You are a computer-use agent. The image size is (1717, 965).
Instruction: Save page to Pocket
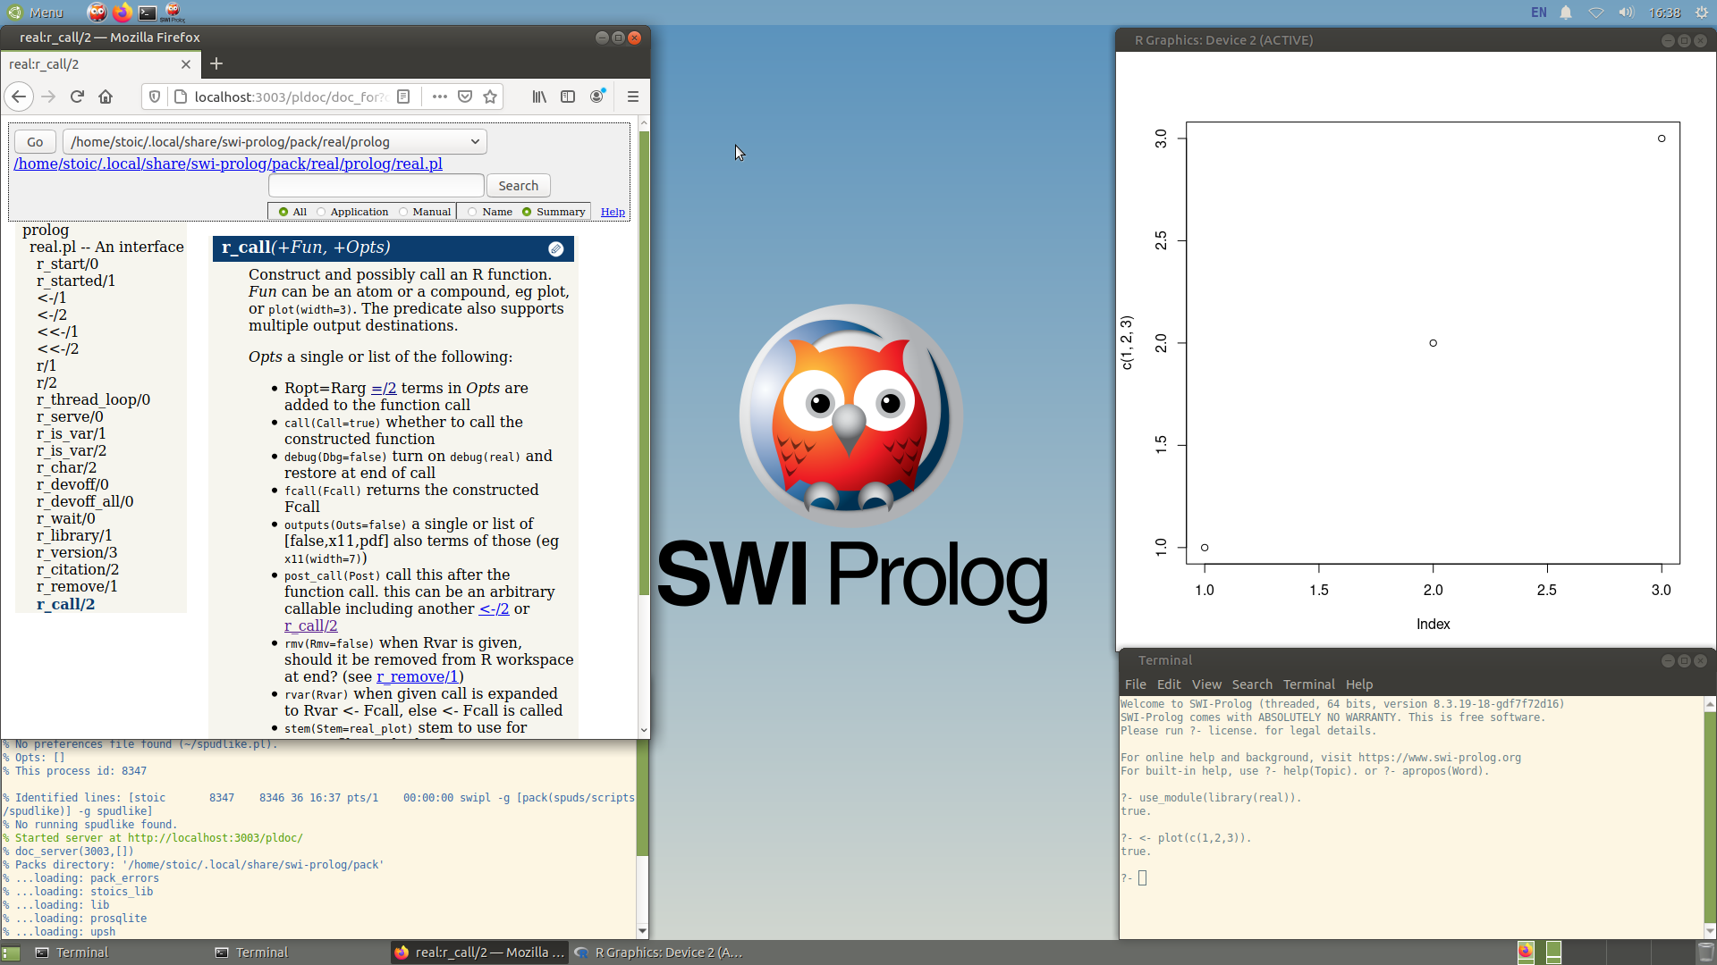[x=465, y=96]
